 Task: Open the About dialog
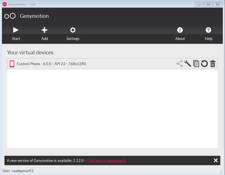click(180, 34)
